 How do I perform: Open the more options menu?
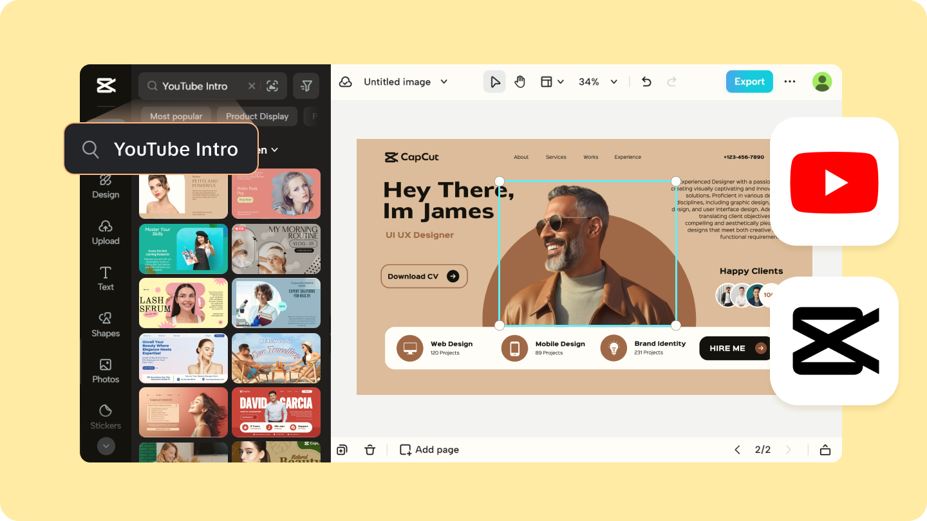pyautogui.click(x=790, y=82)
